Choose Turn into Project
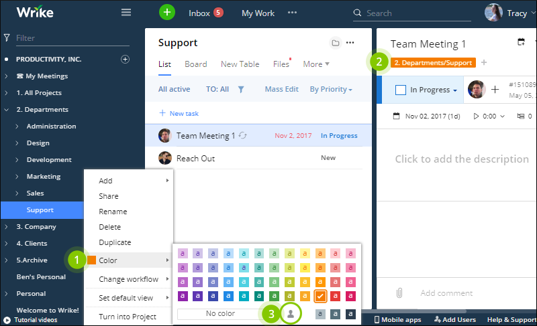 click(x=129, y=317)
